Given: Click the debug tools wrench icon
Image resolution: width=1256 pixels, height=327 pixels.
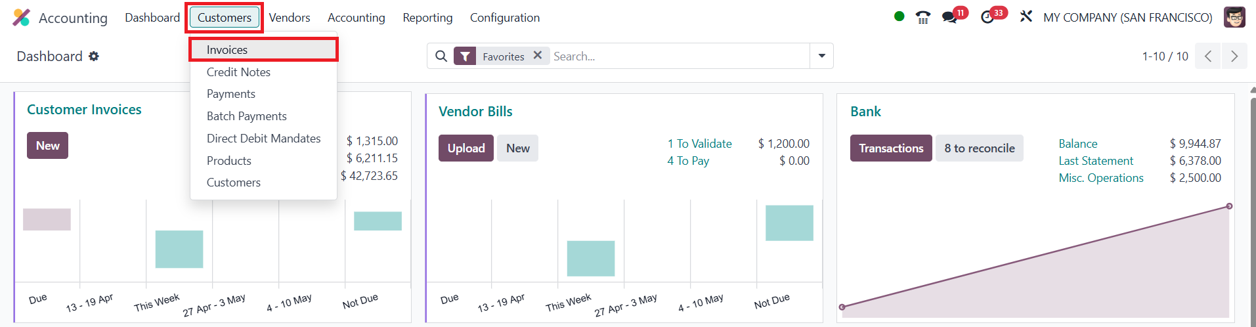Looking at the screenshot, I should click(1026, 16).
